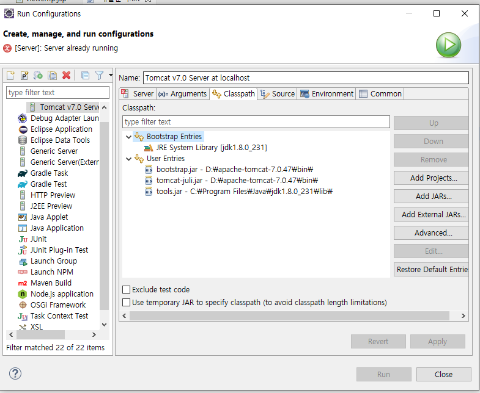Switch to the Server tab
480x393 pixels.
(x=138, y=94)
